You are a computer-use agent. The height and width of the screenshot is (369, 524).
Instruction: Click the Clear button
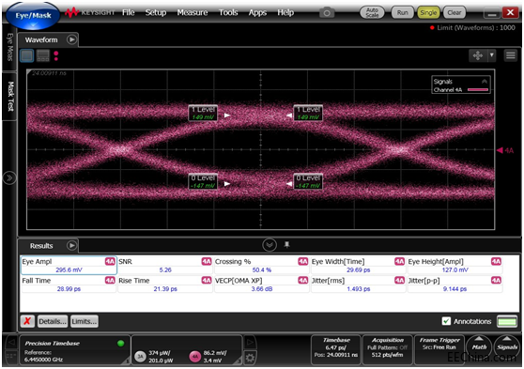click(x=455, y=13)
